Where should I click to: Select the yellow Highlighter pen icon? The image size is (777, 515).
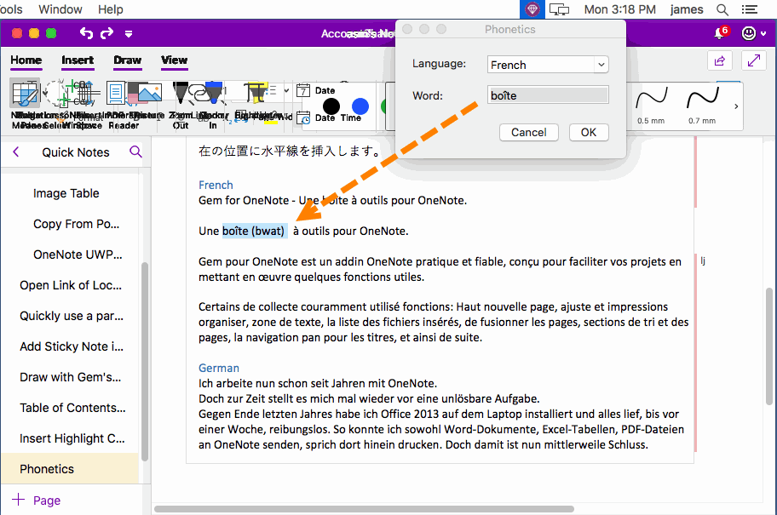(x=256, y=92)
